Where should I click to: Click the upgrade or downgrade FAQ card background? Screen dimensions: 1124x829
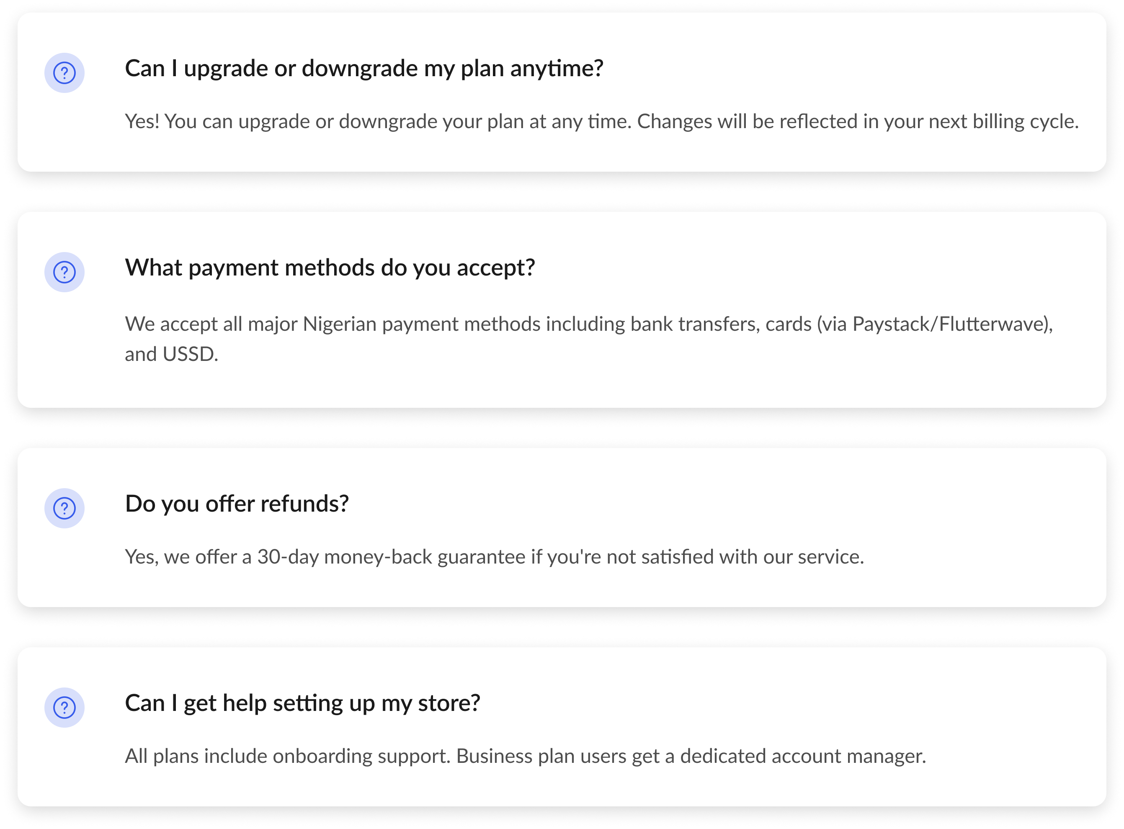point(562,92)
